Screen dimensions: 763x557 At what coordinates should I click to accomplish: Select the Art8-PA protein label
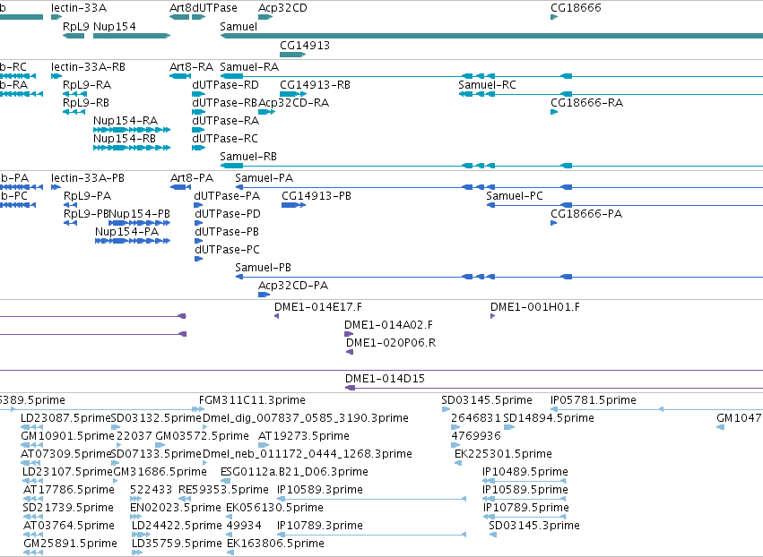(x=192, y=178)
